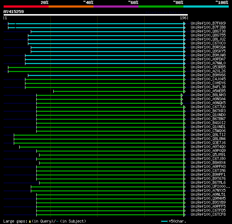Click the UniRef100_B4G0I2 text
This screenshot has height=224, width=232.
point(208,123)
